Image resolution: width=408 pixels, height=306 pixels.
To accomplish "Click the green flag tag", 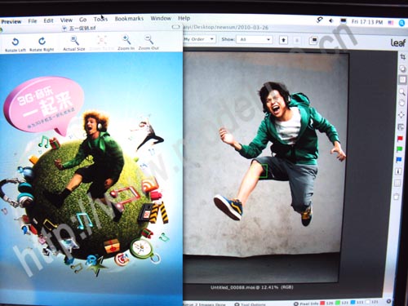I will click(x=399, y=149).
